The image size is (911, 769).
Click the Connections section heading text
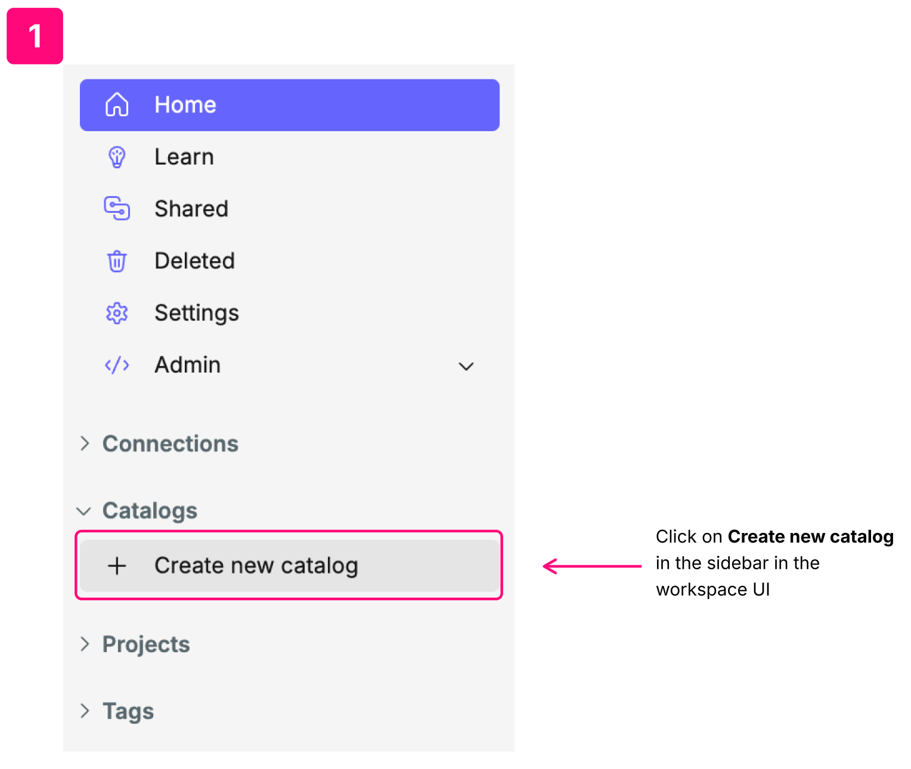coord(170,444)
